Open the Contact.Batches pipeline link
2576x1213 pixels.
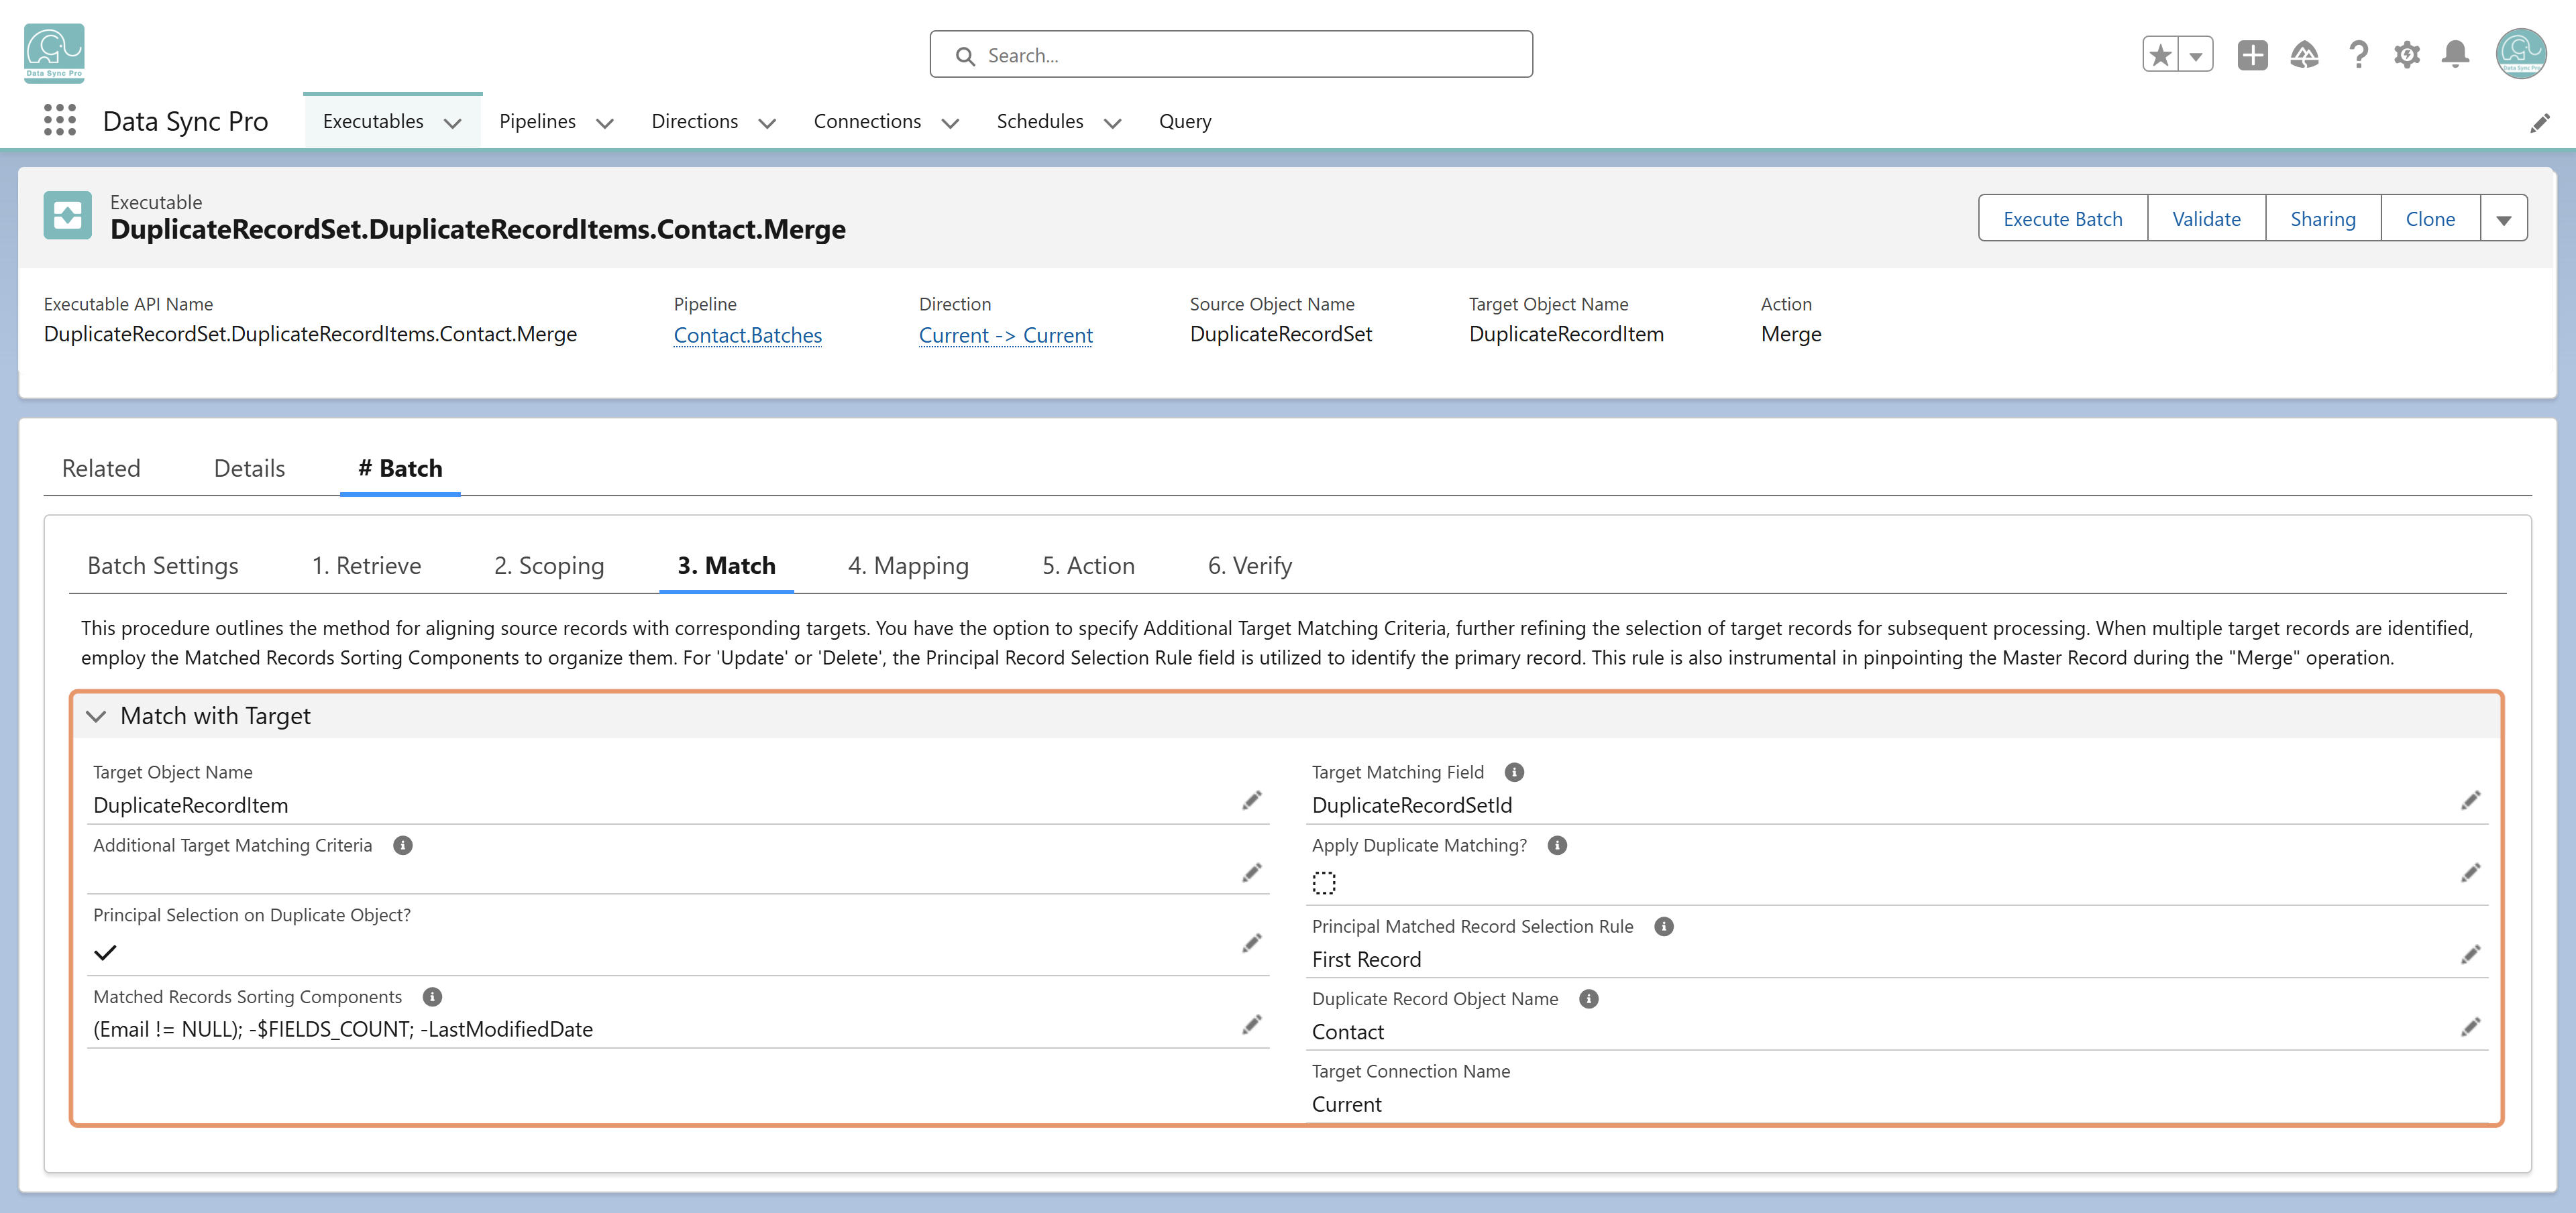click(748, 335)
